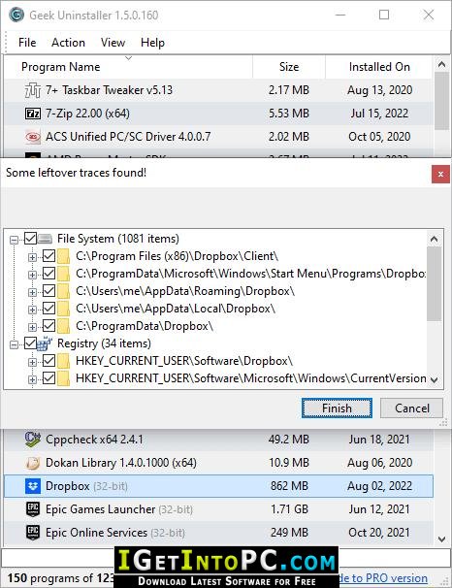452x588 pixels.
Task: Click the leftover traces list scrollbar thumb
Action: [434, 284]
